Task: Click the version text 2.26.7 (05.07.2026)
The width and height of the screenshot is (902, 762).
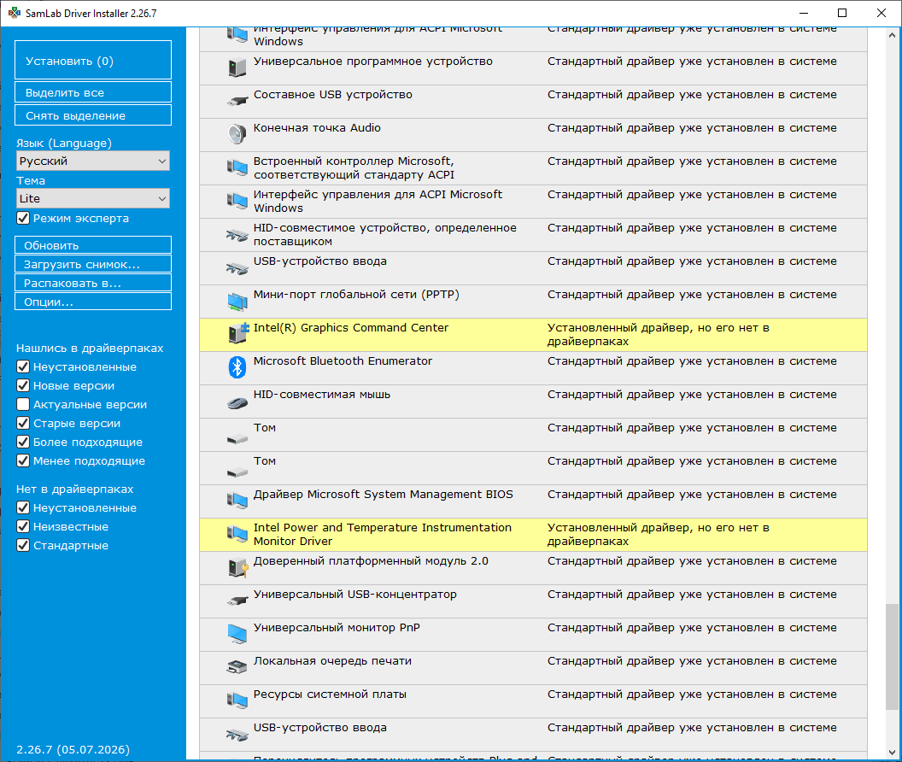Action: pos(73,749)
